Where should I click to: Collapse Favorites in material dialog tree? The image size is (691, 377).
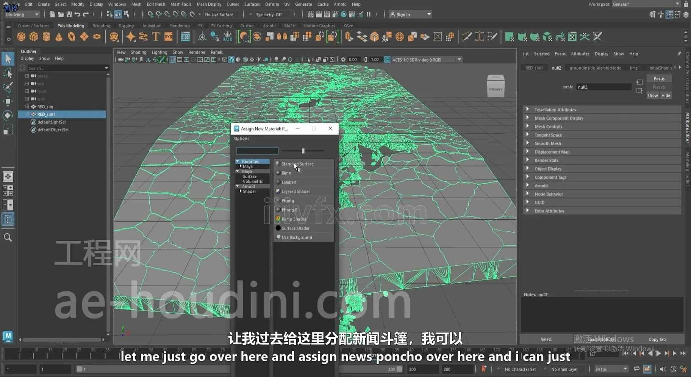(238, 161)
